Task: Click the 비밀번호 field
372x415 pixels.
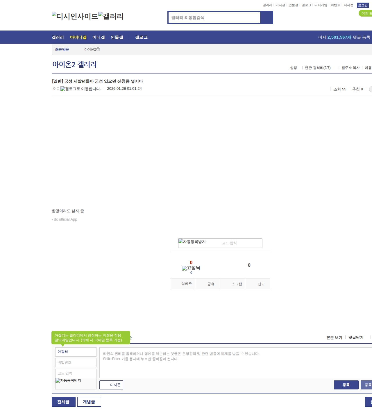Action: point(76,363)
